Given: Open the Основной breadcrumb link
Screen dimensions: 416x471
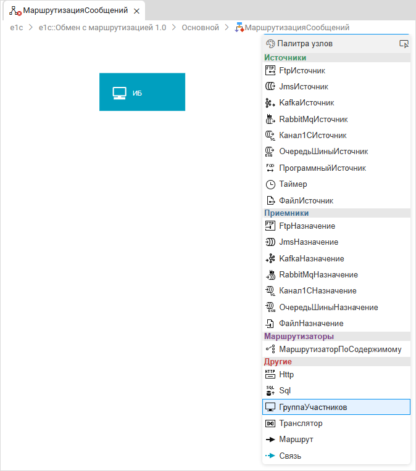Looking at the screenshot, I should tap(200, 27).
